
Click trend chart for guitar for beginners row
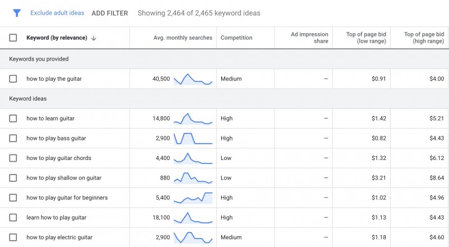(x=193, y=198)
